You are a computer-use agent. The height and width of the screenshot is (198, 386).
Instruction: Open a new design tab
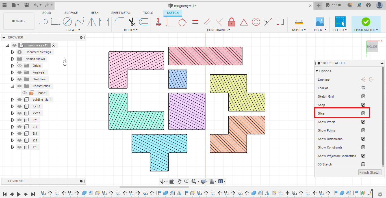(318, 5)
